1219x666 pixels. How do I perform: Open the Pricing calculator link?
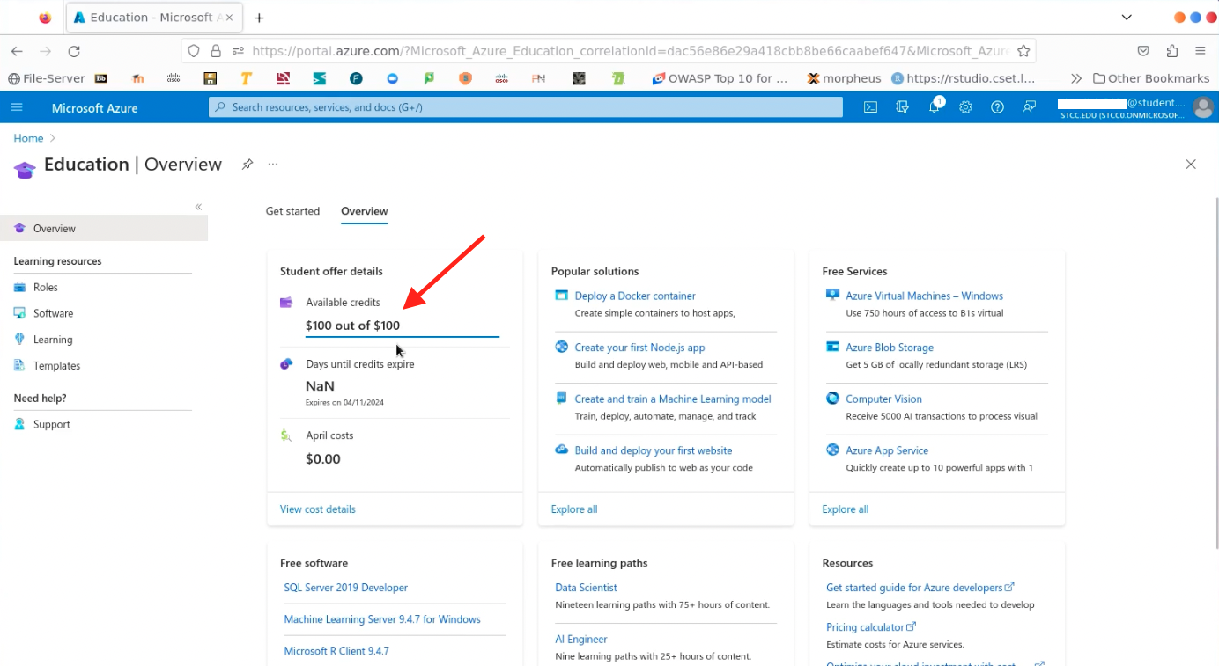870,627
